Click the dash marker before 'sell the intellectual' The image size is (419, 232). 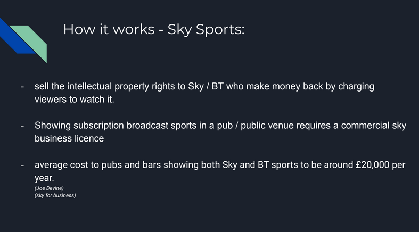(22, 87)
